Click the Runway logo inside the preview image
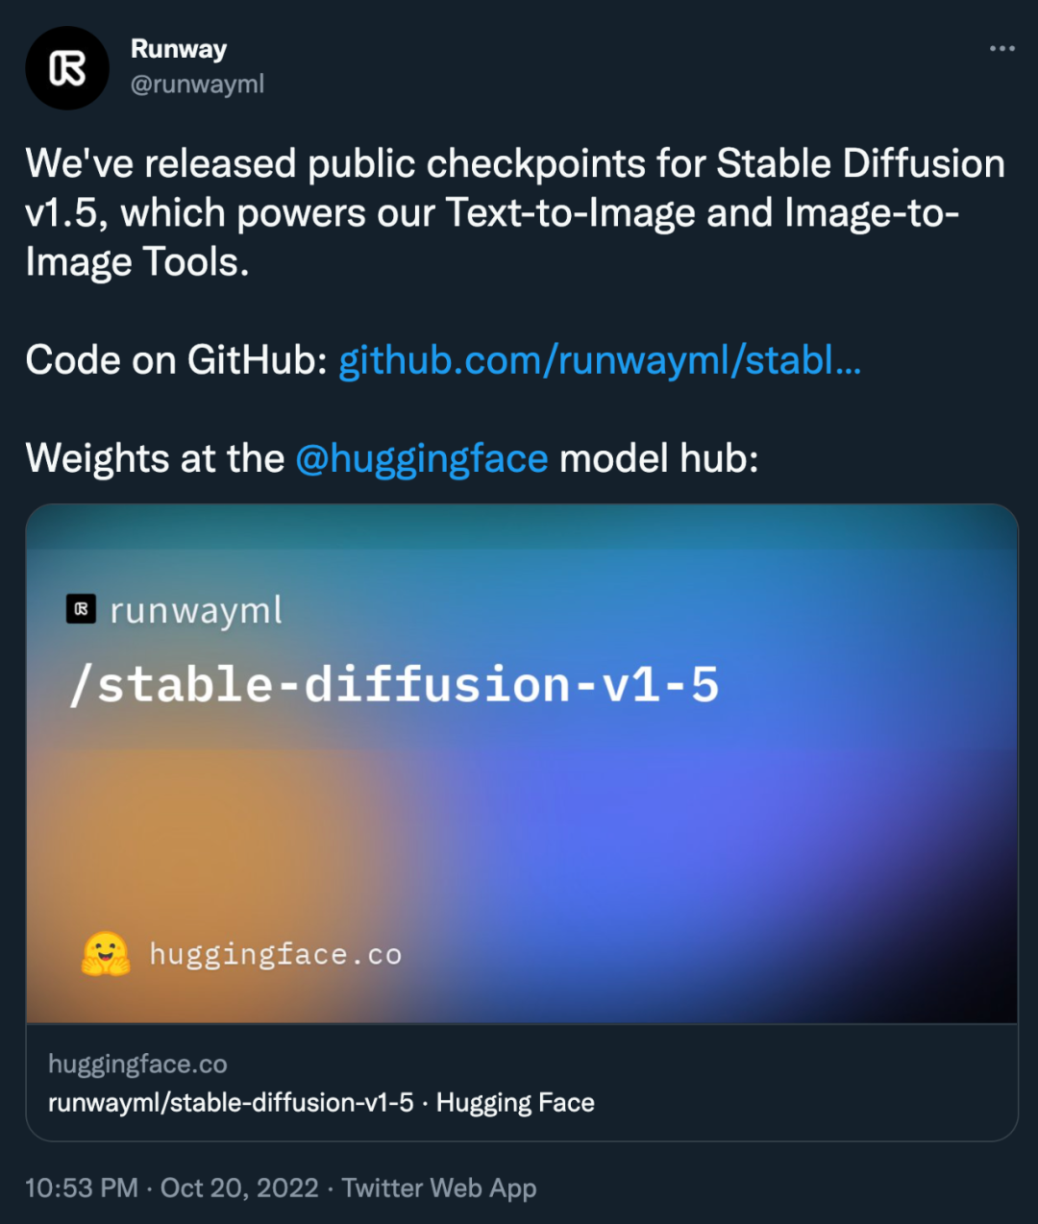Screen dimensions: 1038x1224 pos(82,608)
